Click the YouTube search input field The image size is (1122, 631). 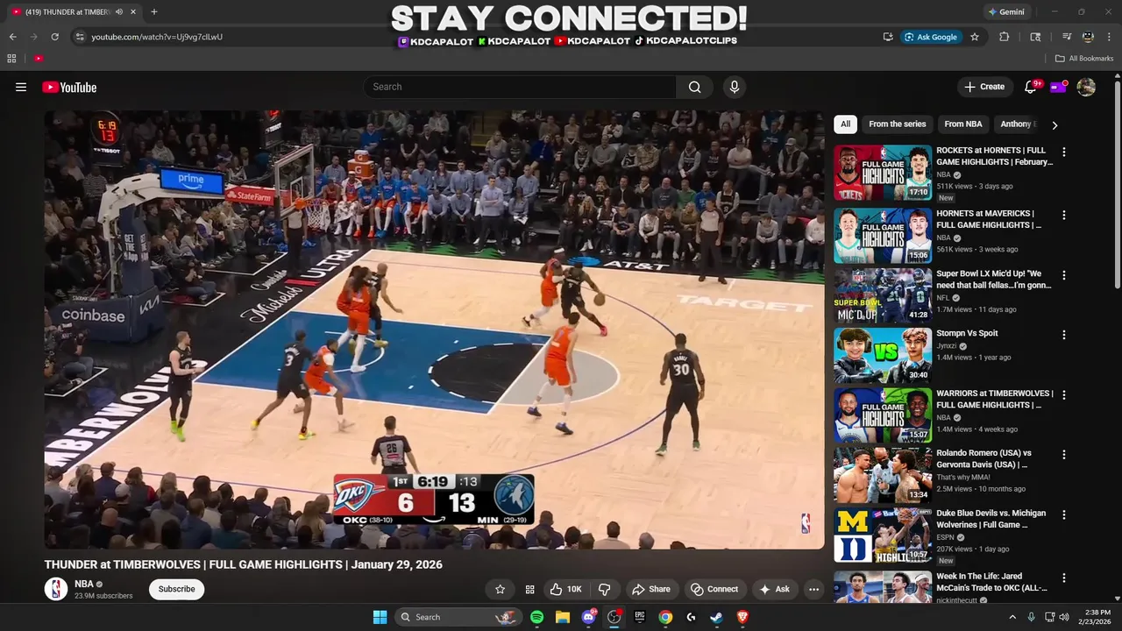point(520,87)
